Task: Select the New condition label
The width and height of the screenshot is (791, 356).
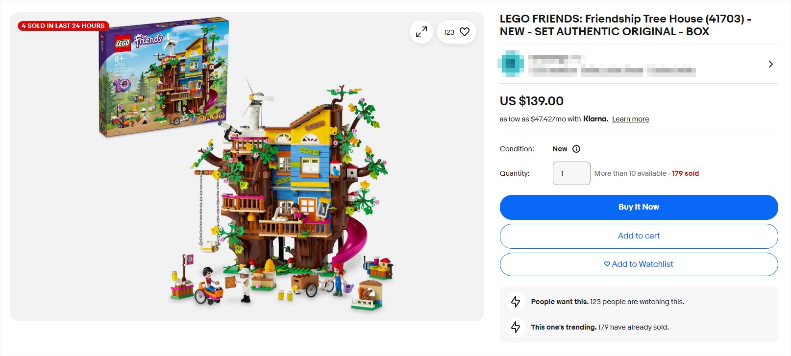Action: pyautogui.click(x=559, y=148)
